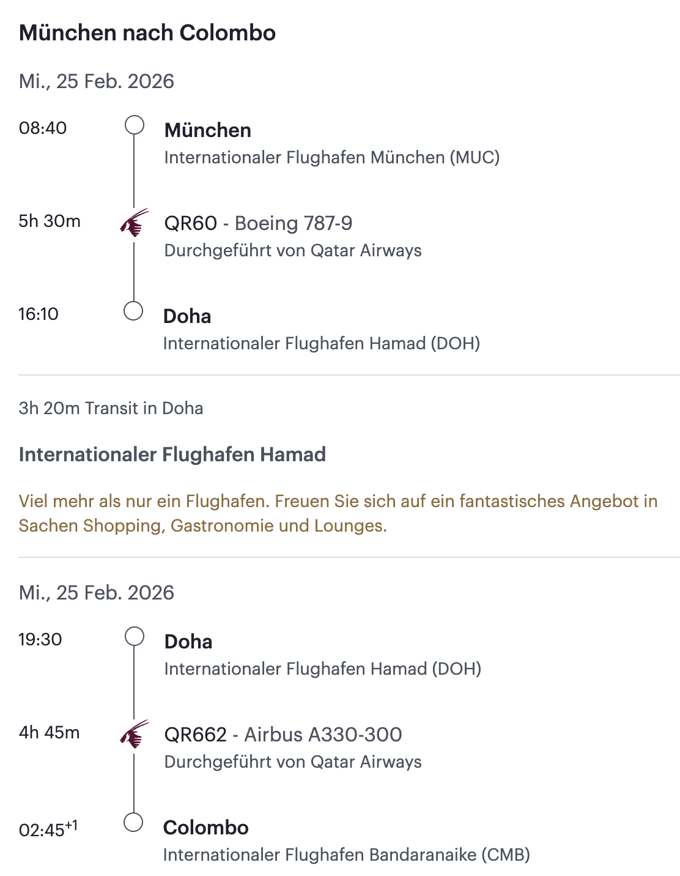Click the 3h 20m Transit in Doha label

[111, 408]
